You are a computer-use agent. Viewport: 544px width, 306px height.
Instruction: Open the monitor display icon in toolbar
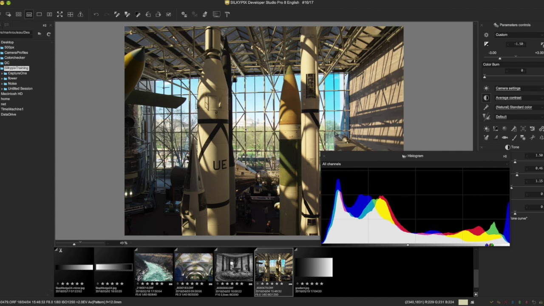pyautogui.click(x=216, y=14)
